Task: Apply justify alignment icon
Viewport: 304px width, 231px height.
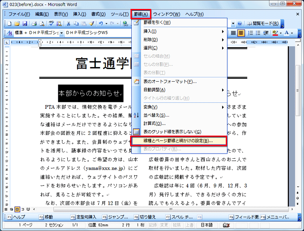Action: [233, 33]
